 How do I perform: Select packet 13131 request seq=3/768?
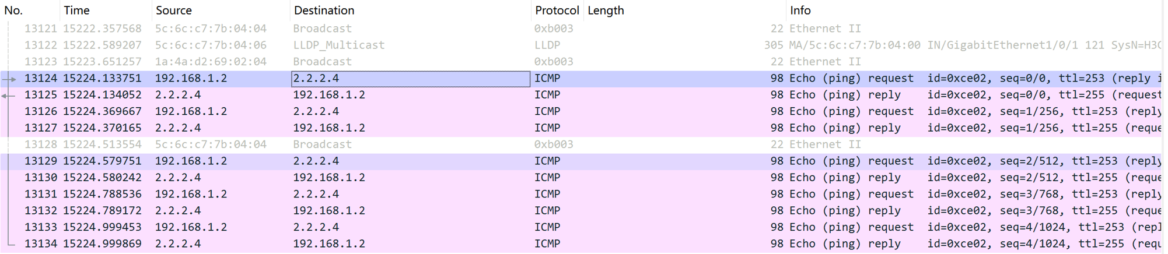583,194
